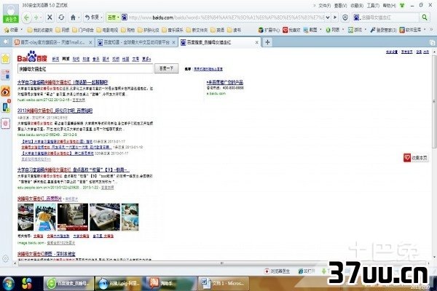Screen dimensions: 437x291
Task: Click the first cat image thumbnail
Action: [25, 217]
